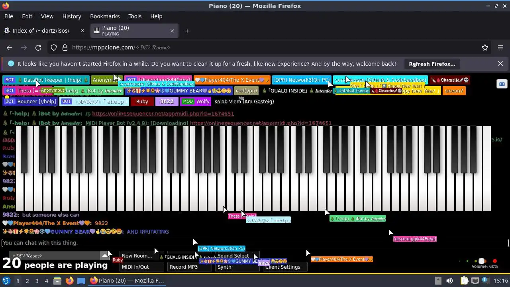The image size is (510, 287).
Task: Bookmark this page with the star
Action: [485, 47]
